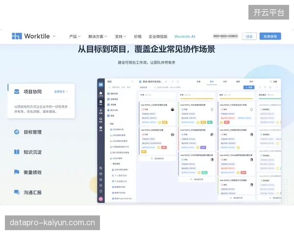Open the 全部任务 filter dropdown
Screen dimensions: 294x235
(145, 87)
